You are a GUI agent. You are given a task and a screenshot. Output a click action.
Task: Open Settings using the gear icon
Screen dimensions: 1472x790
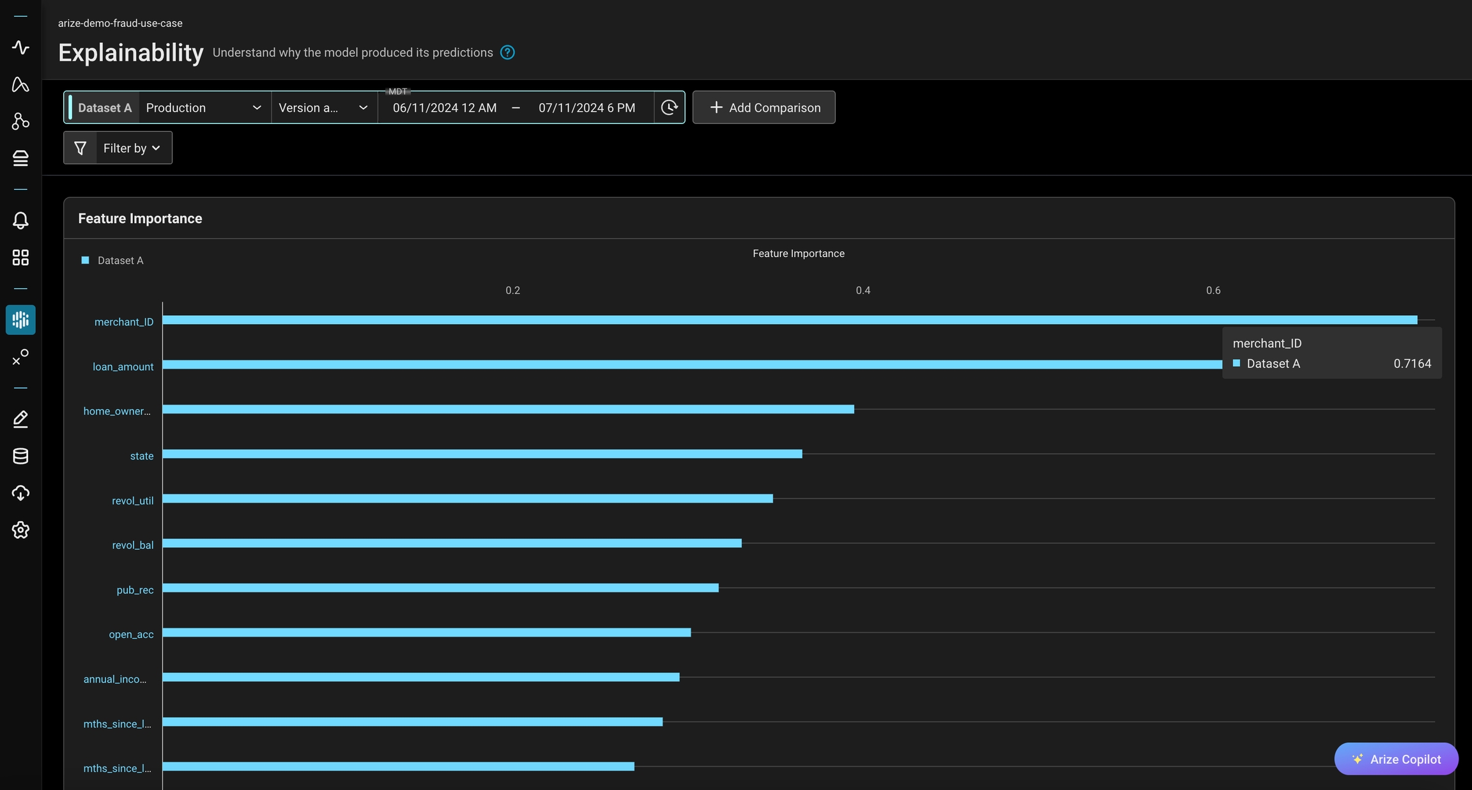[x=20, y=530]
